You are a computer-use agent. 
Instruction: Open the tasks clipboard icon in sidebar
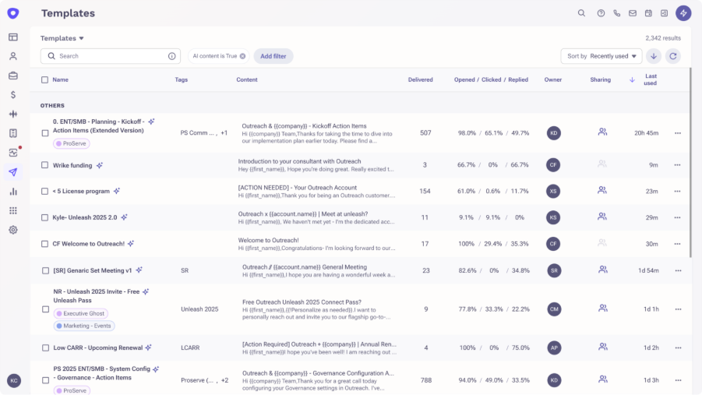pyautogui.click(x=13, y=133)
